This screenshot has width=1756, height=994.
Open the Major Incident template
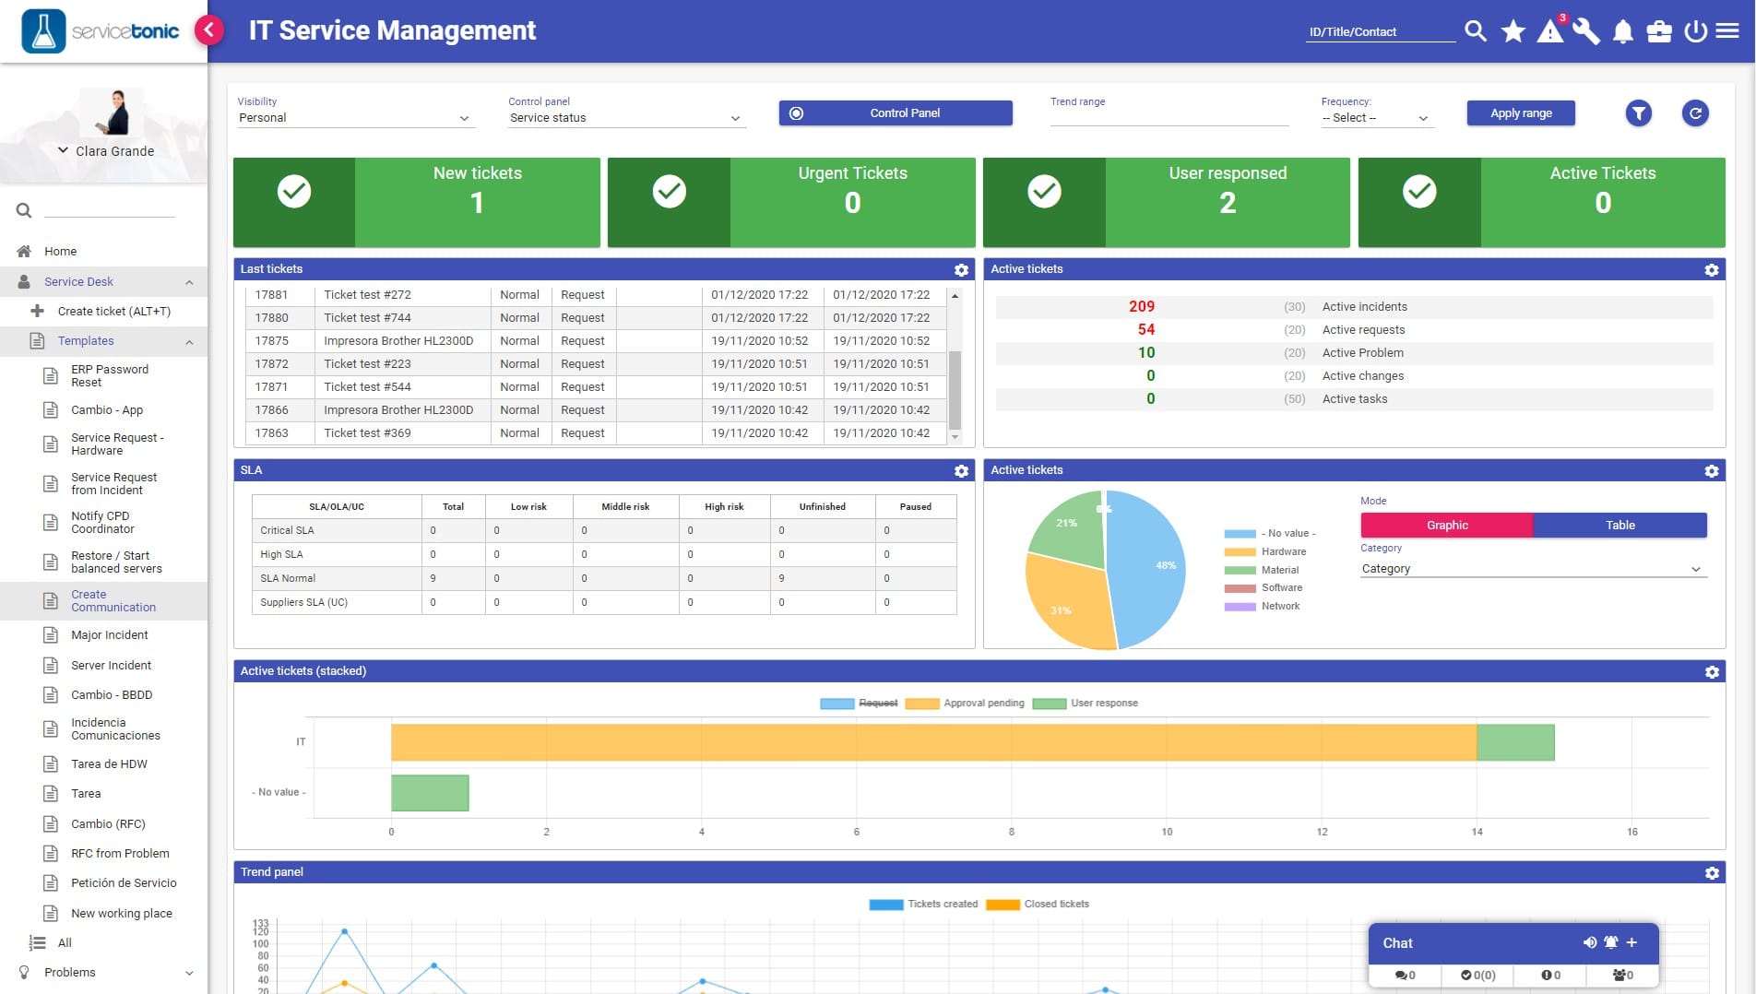click(109, 635)
